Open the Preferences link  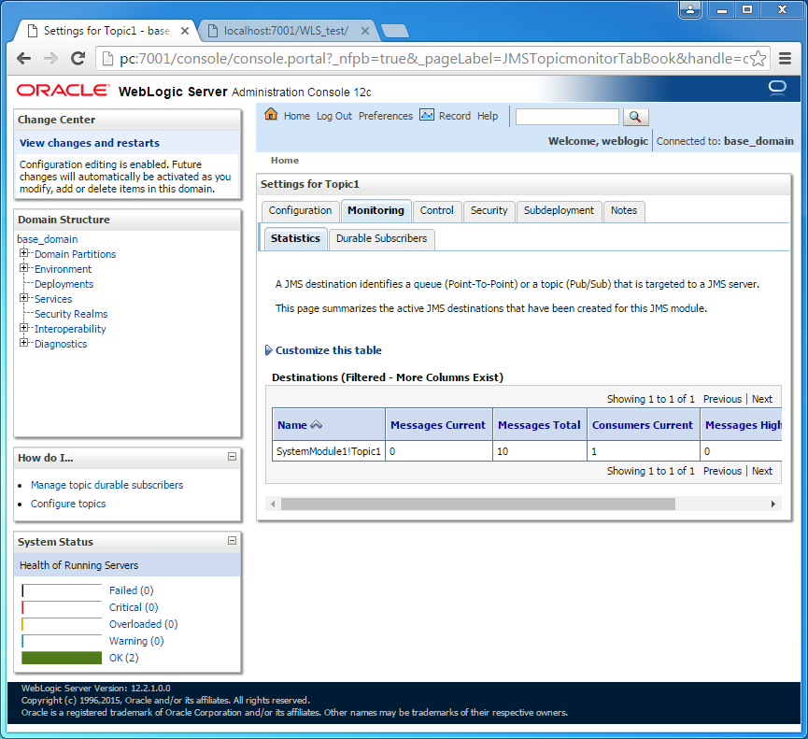[386, 116]
